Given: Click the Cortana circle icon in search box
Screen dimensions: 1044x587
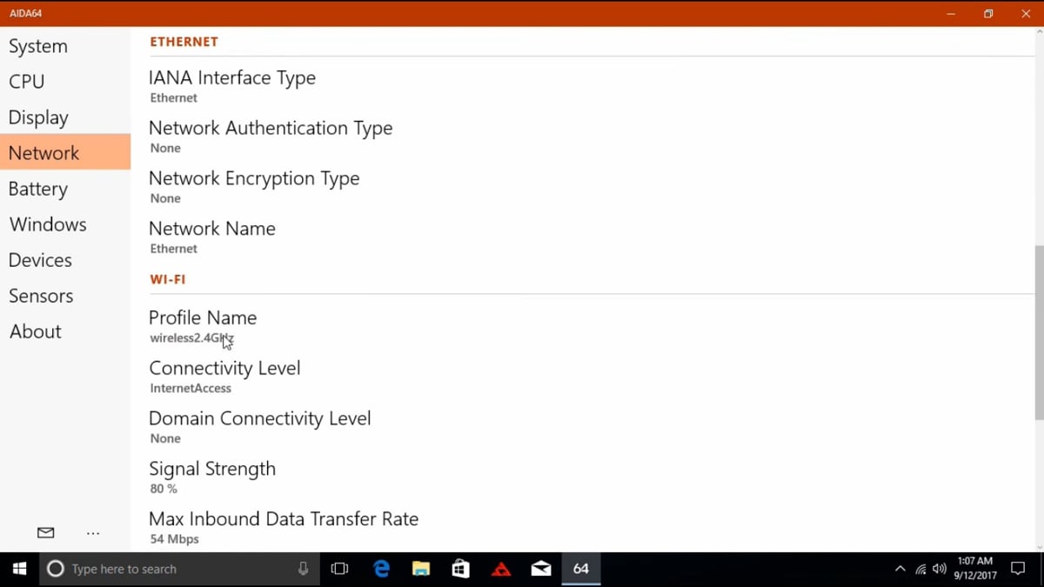Looking at the screenshot, I should [55, 569].
